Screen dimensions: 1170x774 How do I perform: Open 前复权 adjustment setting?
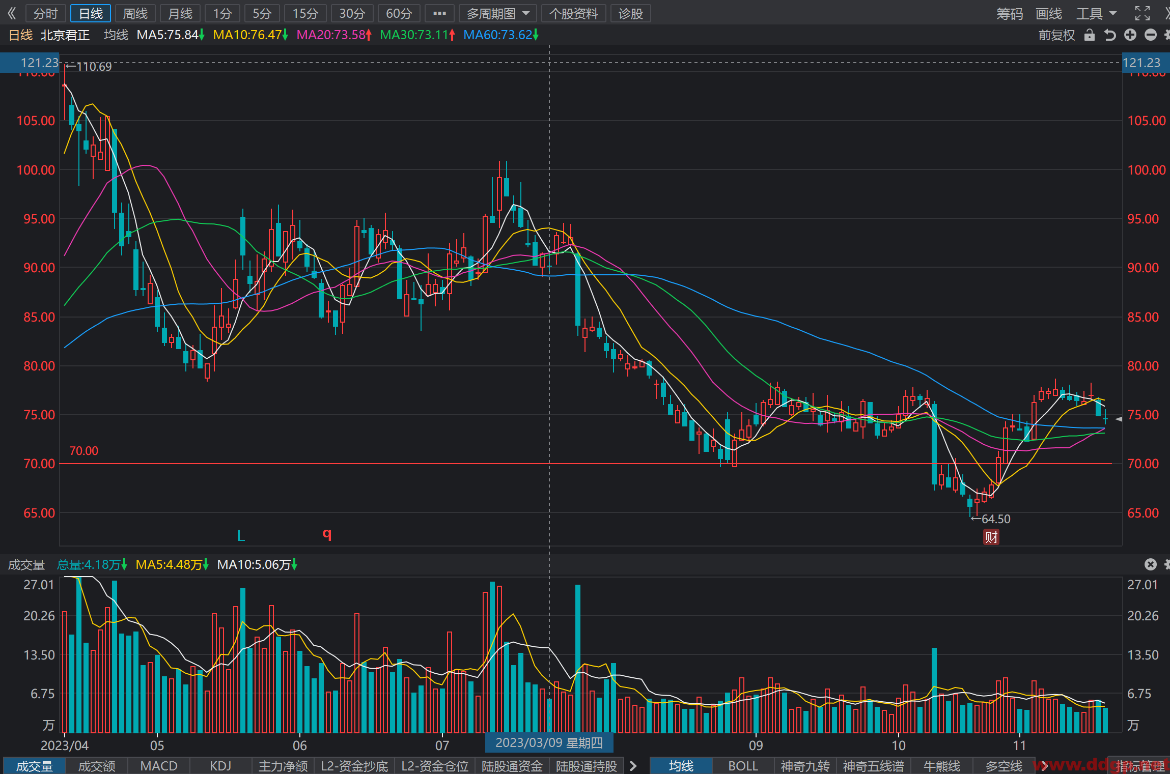1056,35
